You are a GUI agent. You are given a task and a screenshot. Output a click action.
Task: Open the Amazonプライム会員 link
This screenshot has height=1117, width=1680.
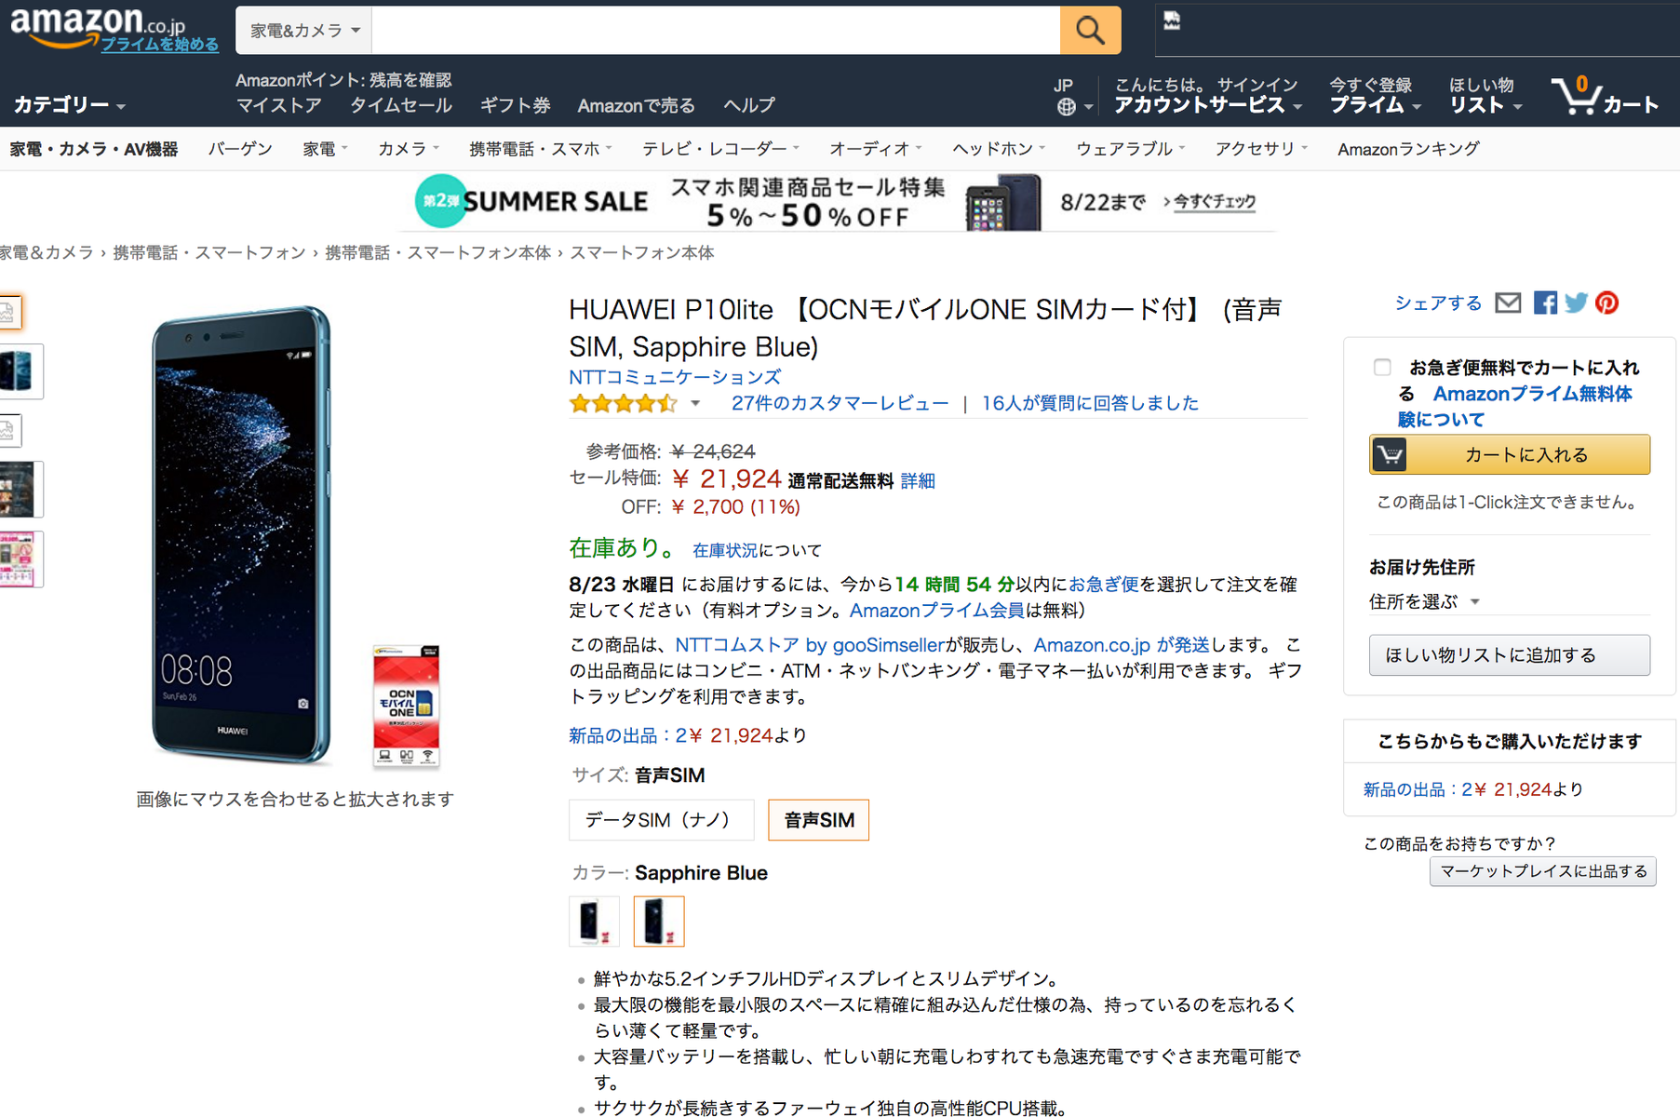click(x=936, y=611)
